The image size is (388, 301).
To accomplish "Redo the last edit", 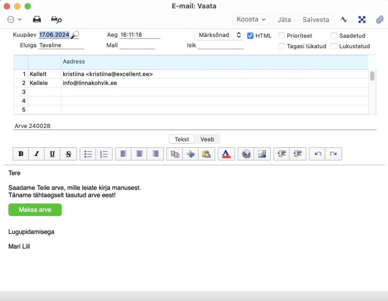I will coord(333,154).
